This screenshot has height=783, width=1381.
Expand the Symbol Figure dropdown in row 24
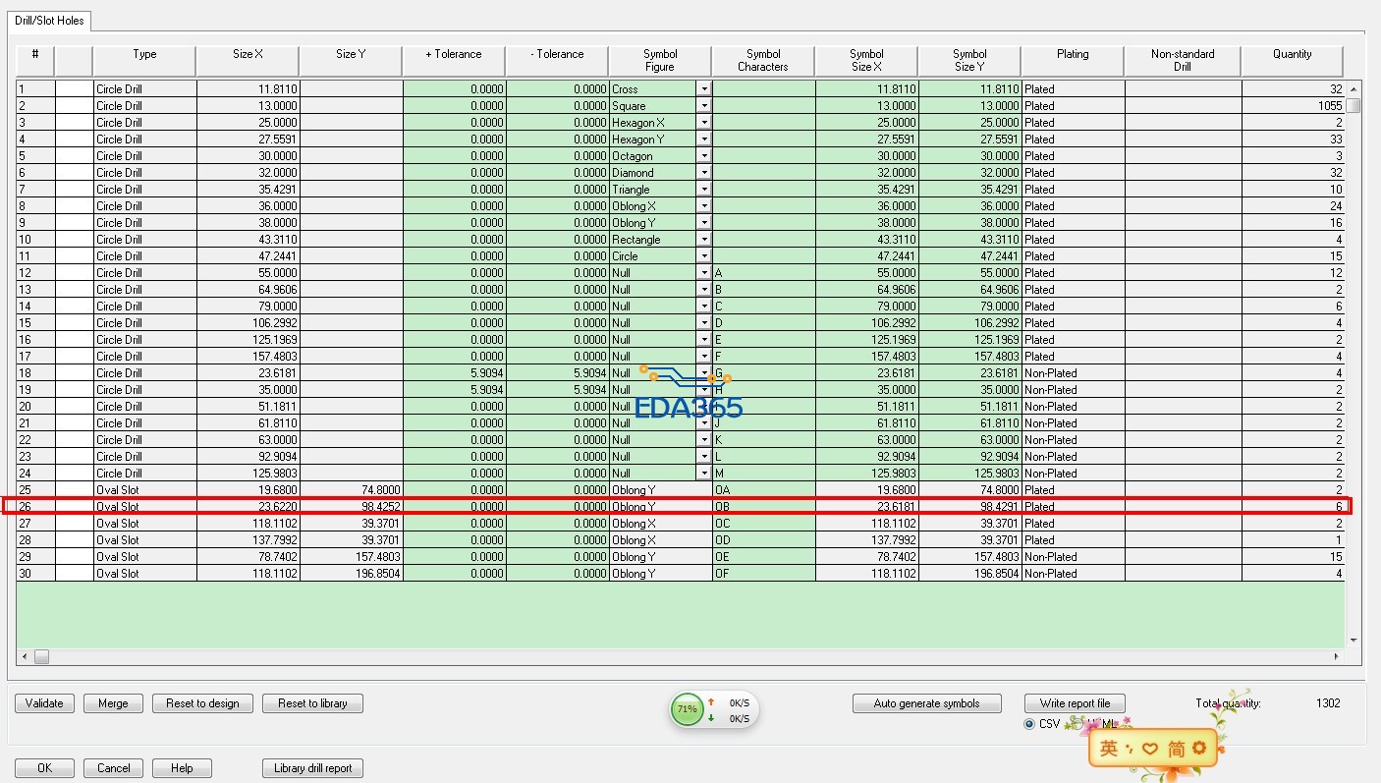pyautogui.click(x=704, y=474)
